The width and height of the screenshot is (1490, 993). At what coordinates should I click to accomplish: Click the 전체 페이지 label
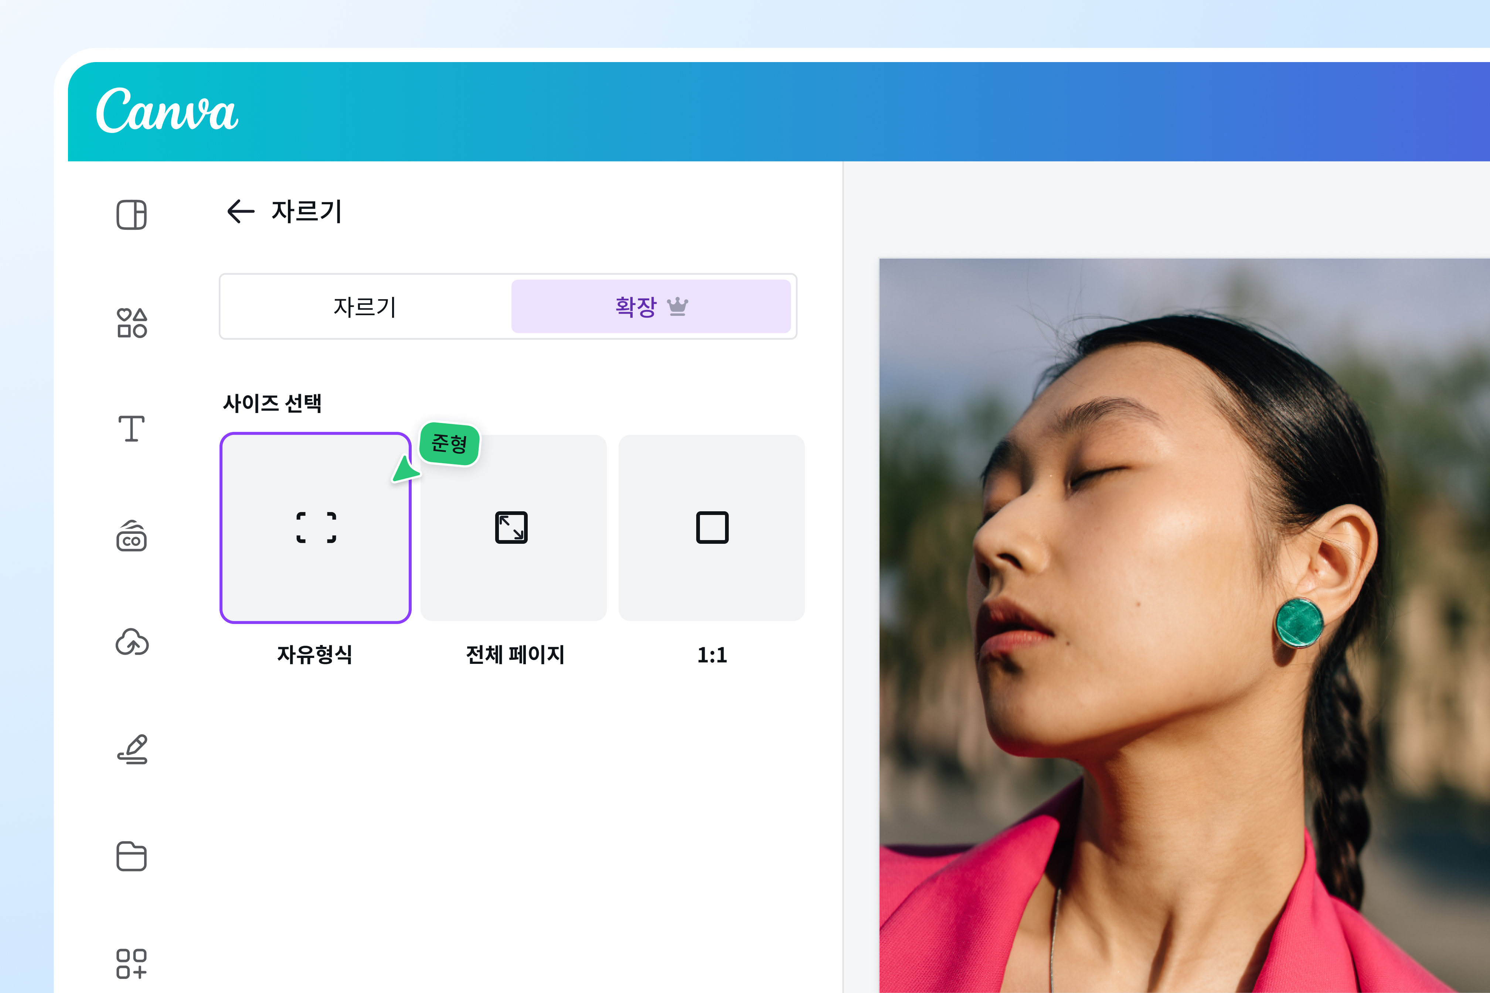coord(515,654)
